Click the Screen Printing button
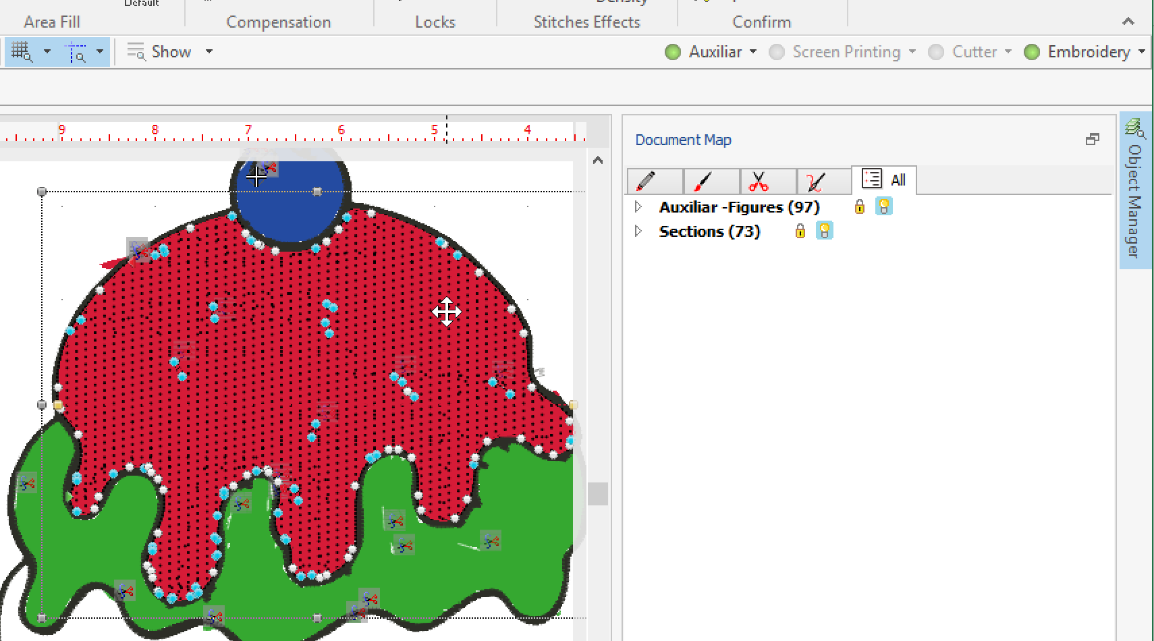 pyautogui.click(x=846, y=52)
